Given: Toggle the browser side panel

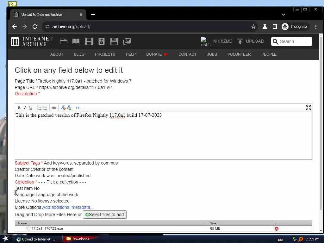Looking at the screenshot, I should pos(275,27).
